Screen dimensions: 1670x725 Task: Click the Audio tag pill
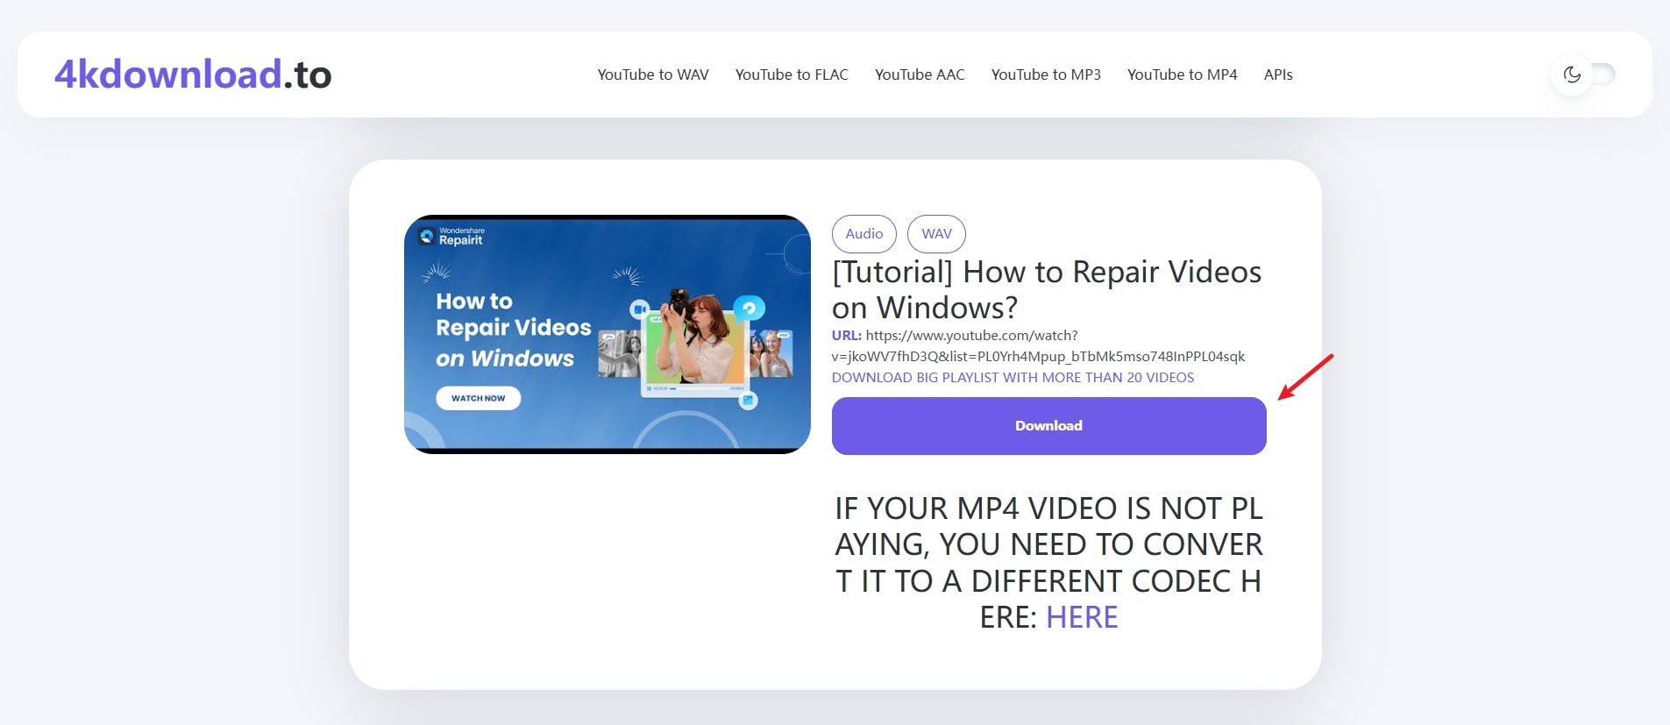864,234
